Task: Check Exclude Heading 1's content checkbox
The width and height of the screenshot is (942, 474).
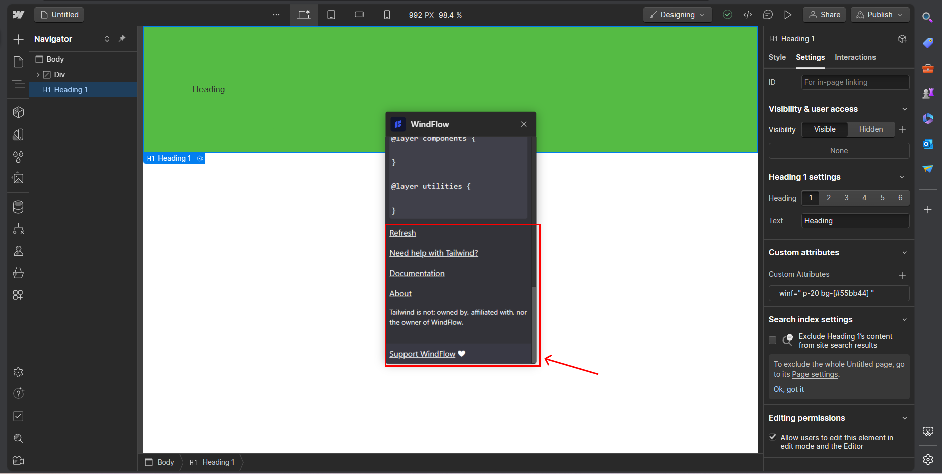Action: [x=772, y=341]
